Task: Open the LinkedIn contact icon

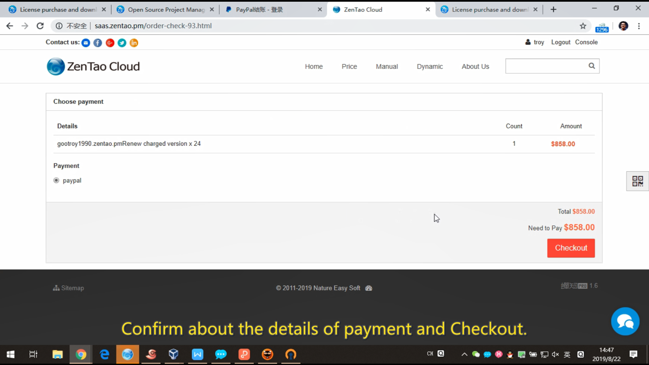Action: tap(134, 43)
